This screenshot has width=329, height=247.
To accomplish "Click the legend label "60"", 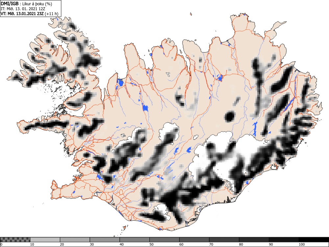I will (181, 244).
